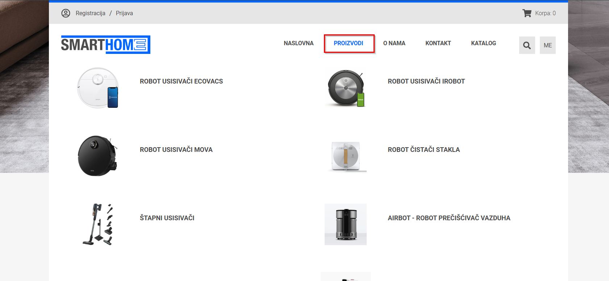Viewport: 609px width, 281px height.
Task: Click the Ecovacs robot vacuum image
Action: click(x=98, y=88)
